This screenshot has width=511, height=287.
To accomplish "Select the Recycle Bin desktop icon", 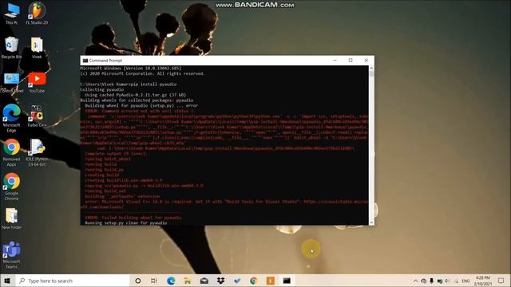I will pyautogui.click(x=11, y=48).
